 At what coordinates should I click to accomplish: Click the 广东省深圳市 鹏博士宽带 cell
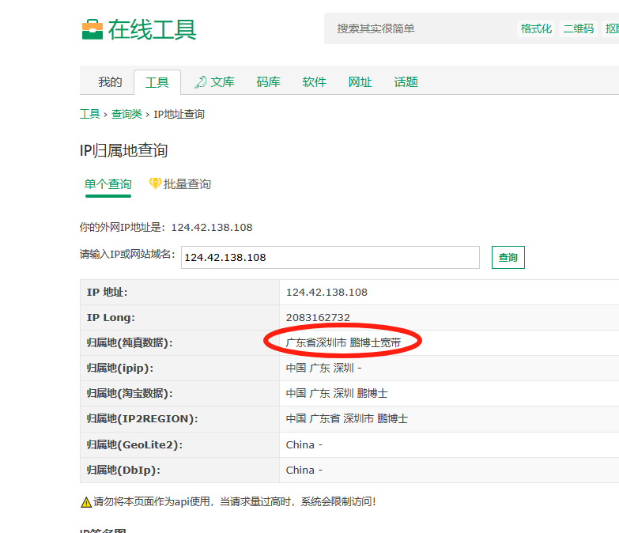click(343, 342)
